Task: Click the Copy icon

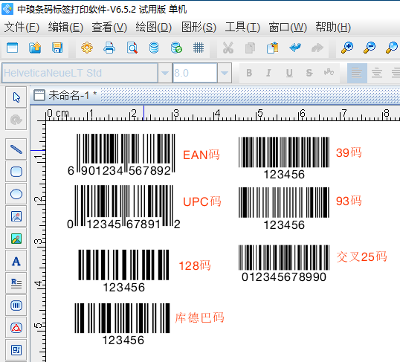Action: tap(250, 48)
